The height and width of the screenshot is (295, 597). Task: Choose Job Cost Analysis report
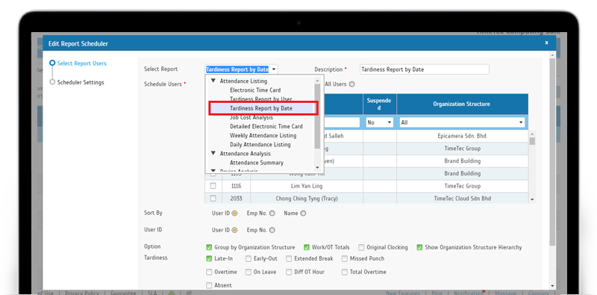pyautogui.click(x=251, y=117)
